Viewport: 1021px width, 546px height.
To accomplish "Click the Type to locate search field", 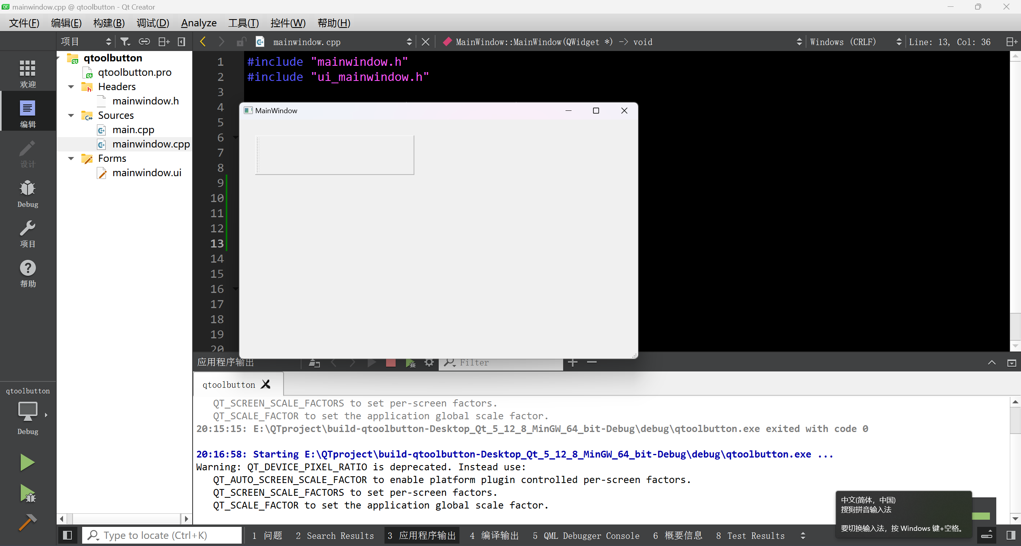I will tap(160, 535).
